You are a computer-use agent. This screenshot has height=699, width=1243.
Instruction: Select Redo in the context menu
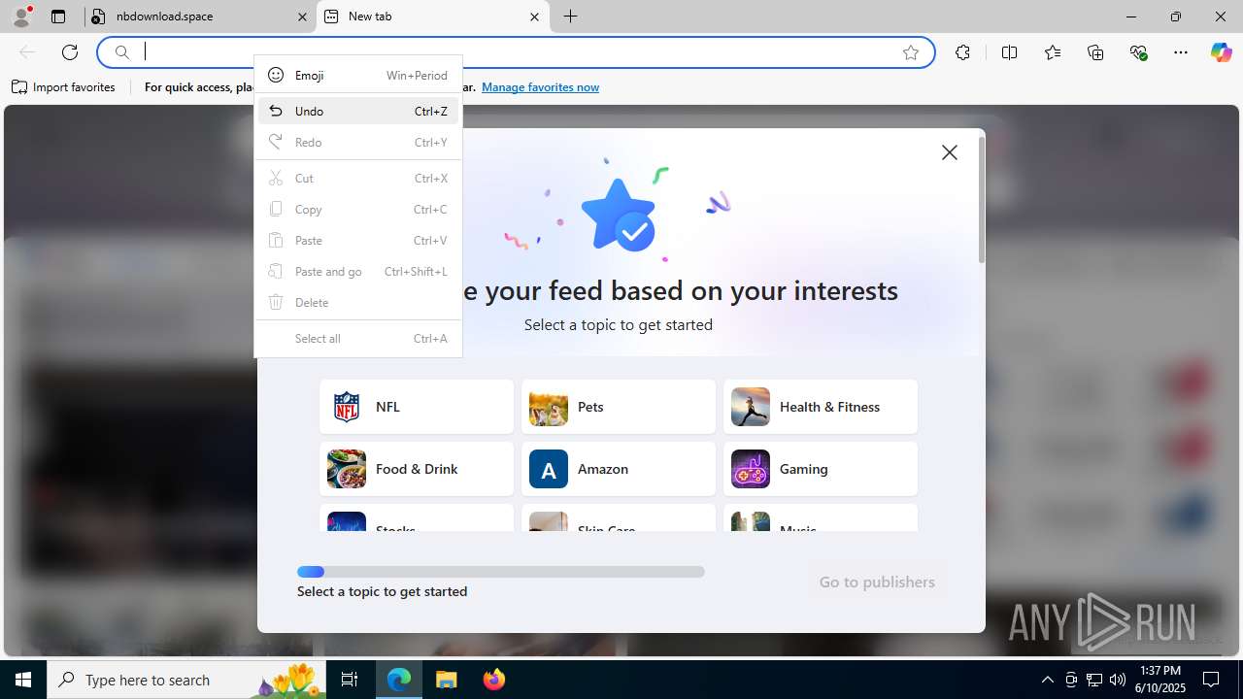[x=358, y=142]
